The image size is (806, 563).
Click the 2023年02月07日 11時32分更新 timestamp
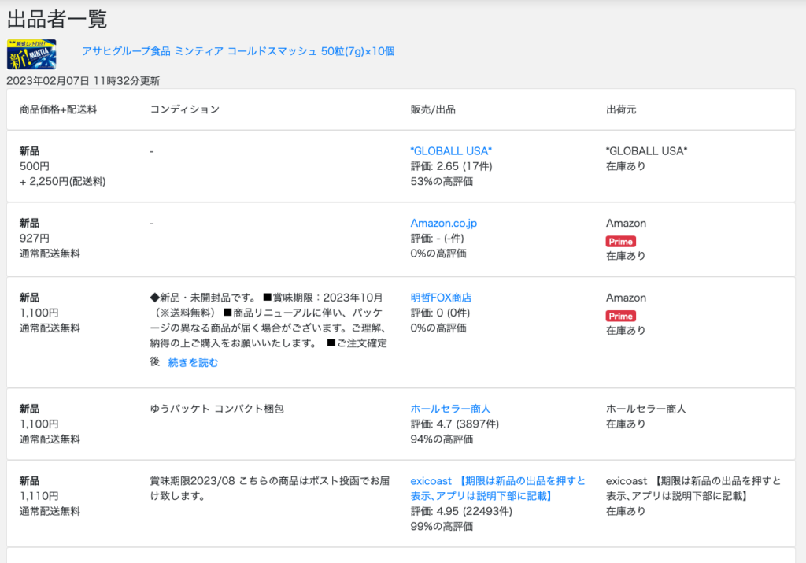(x=83, y=81)
